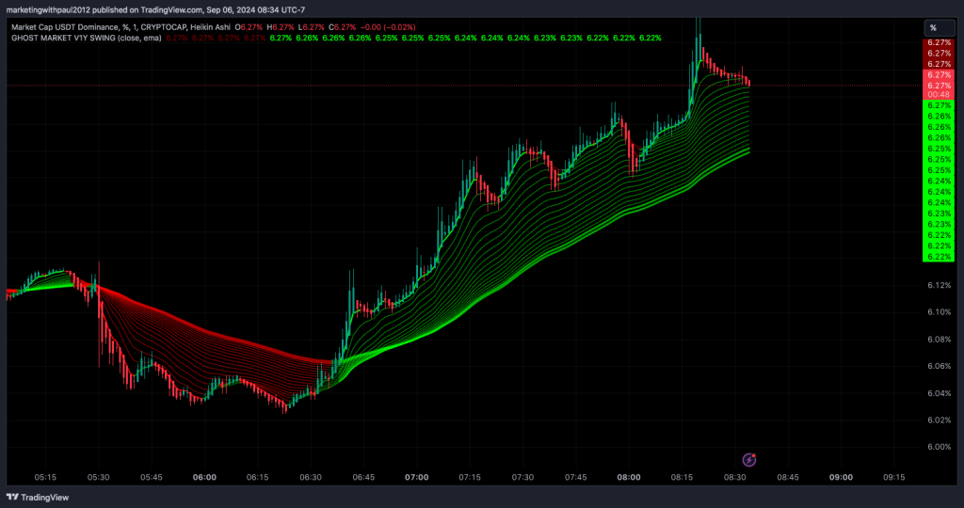Click the 06:15 time axis label
The width and height of the screenshot is (964, 508).
coord(258,477)
